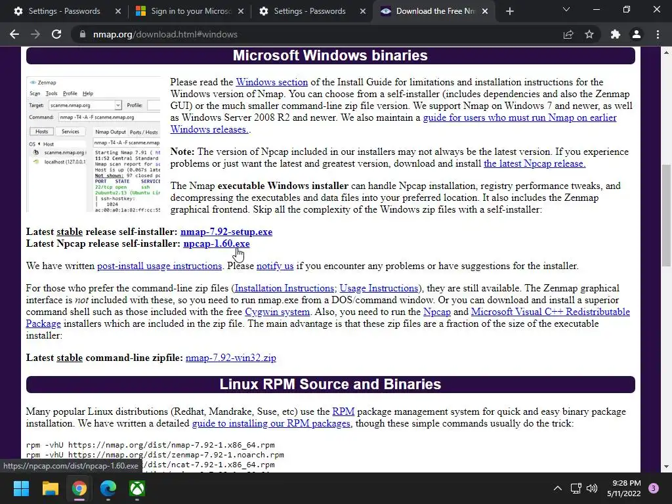672x504 pixels.
Task: Download npcap-1.60.exe
Action: click(217, 243)
